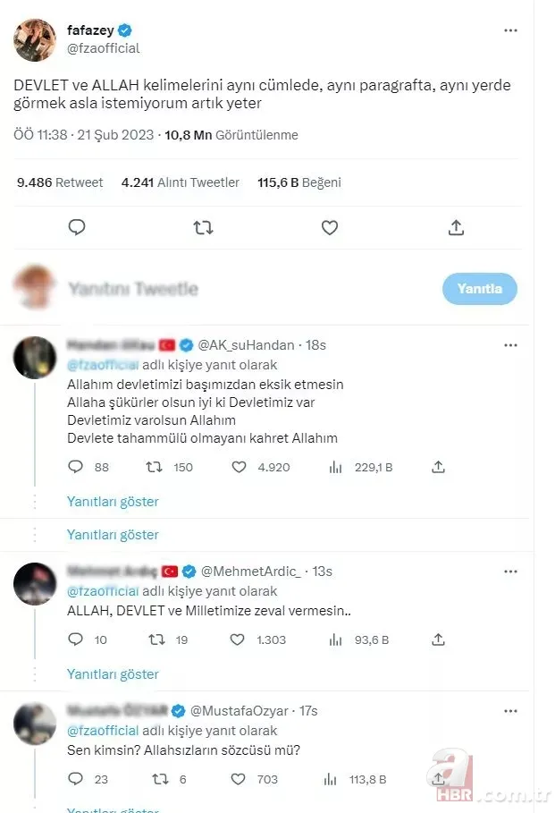Expand replies under Mehmet Ardiç's comment

click(x=113, y=674)
